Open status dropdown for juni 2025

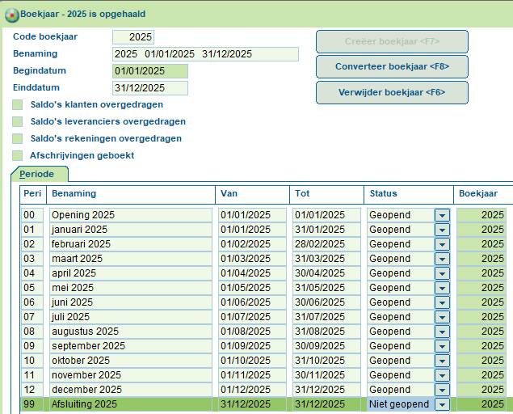pyautogui.click(x=442, y=302)
